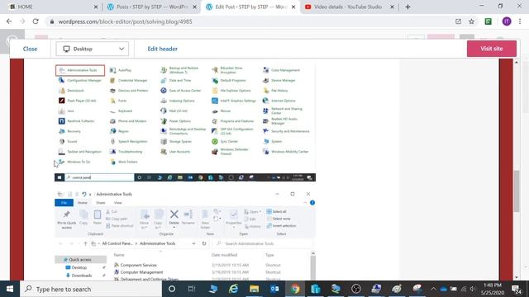Open the notification Action Center icon
This screenshot has width=529, height=297.
(516, 289)
